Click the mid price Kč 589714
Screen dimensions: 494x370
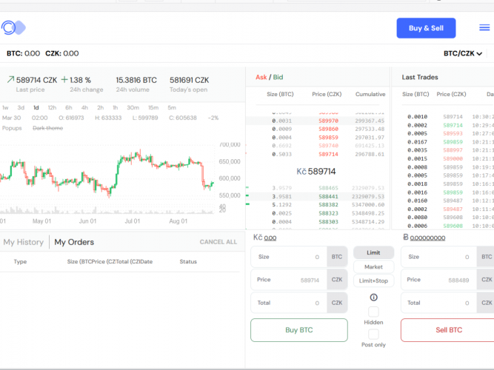tap(316, 171)
